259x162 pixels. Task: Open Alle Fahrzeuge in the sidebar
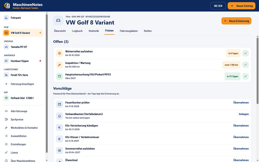pyautogui.click(x=23, y=111)
